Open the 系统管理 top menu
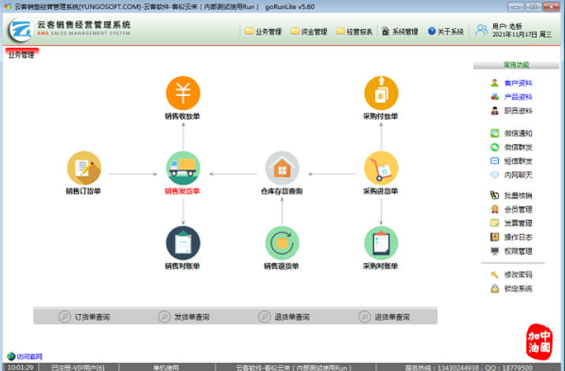Viewport: 565px width, 371px height. tap(400, 32)
